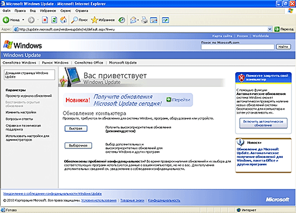Click the Edit page toolbar icon

[154, 20]
